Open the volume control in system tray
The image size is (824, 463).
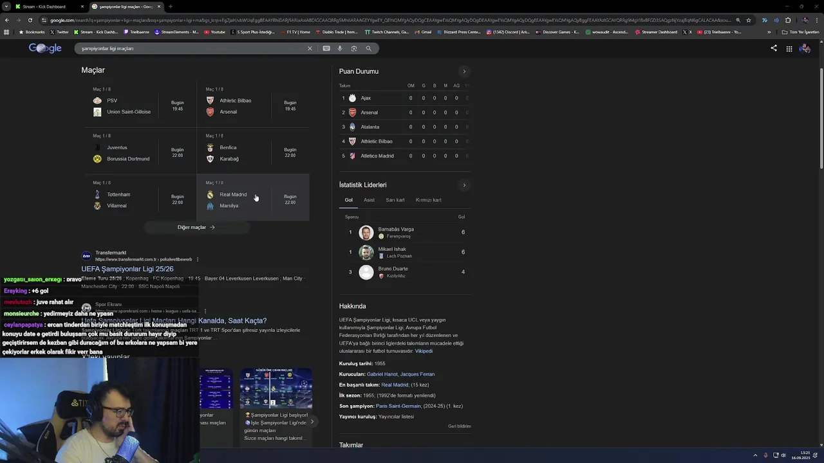(x=783, y=455)
